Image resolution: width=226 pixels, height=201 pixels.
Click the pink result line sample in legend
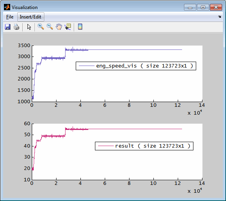tap(106, 146)
